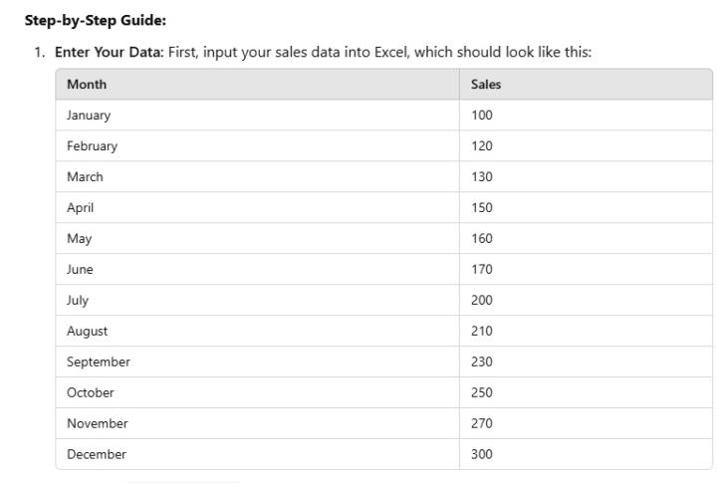Select the February month cell
The image size is (717, 483).
92,146
